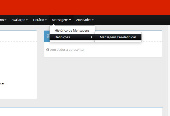The height and width of the screenshot is (116, 170).
Task: Open Mensagens Pré-definidas
Action: coord(118,37)
